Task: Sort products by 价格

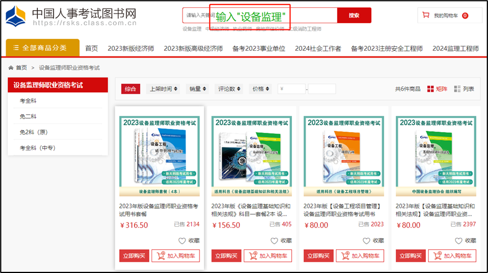Action: [x=261, y=89]
